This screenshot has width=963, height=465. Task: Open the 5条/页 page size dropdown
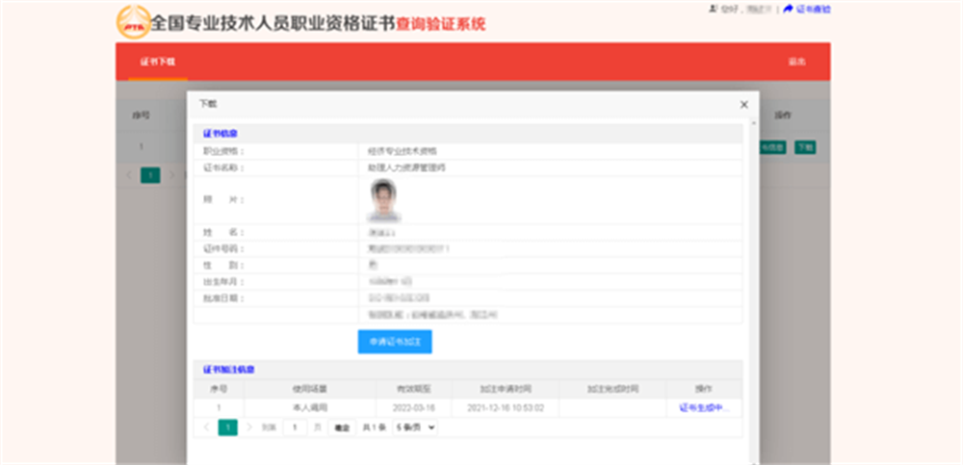tap(415, 427)
